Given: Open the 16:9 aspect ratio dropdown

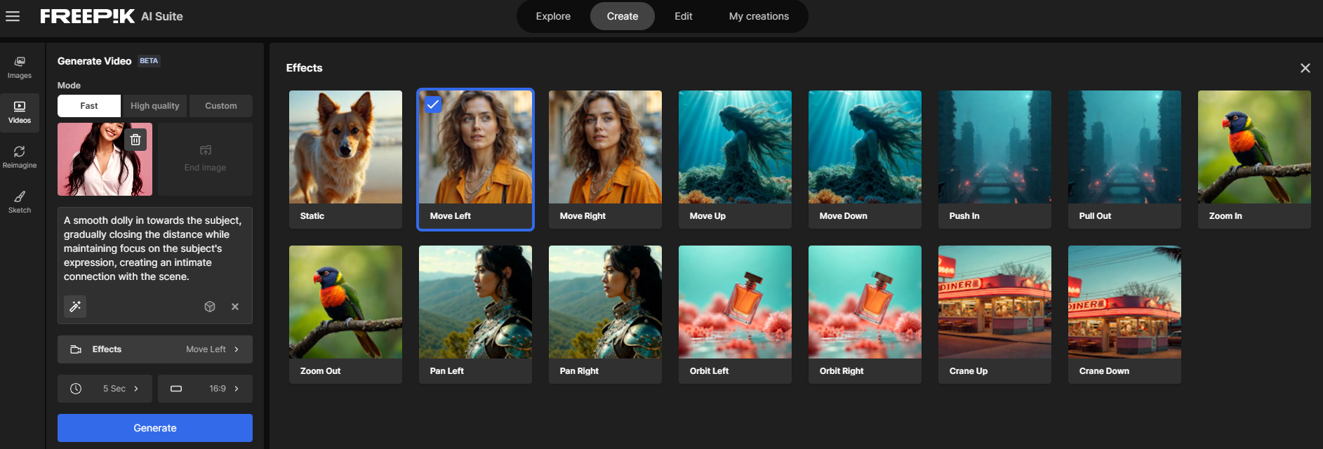Looking at the screenshot, I should click(x=205, y=389).
